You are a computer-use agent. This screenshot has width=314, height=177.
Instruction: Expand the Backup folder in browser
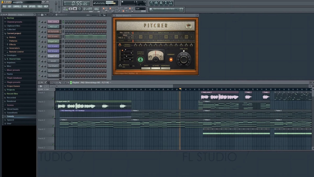(x=10, y=18)
